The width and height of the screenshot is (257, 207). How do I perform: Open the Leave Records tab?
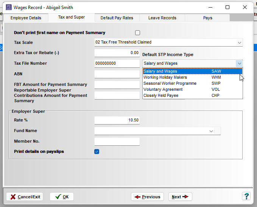(x=162, y=18)
